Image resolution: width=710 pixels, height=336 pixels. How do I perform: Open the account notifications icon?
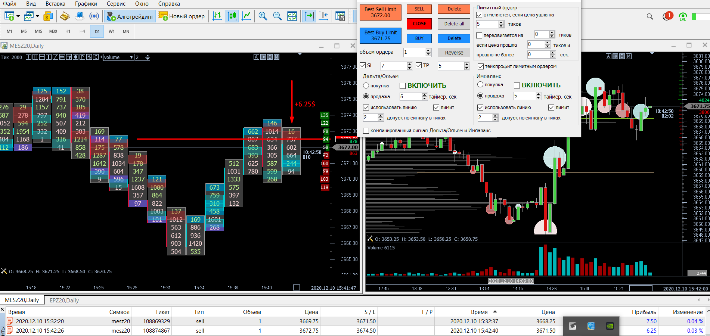[x=667, y=16]
